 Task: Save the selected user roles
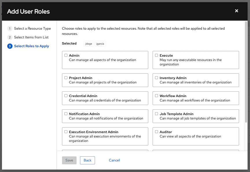click(x=69, y=160)
